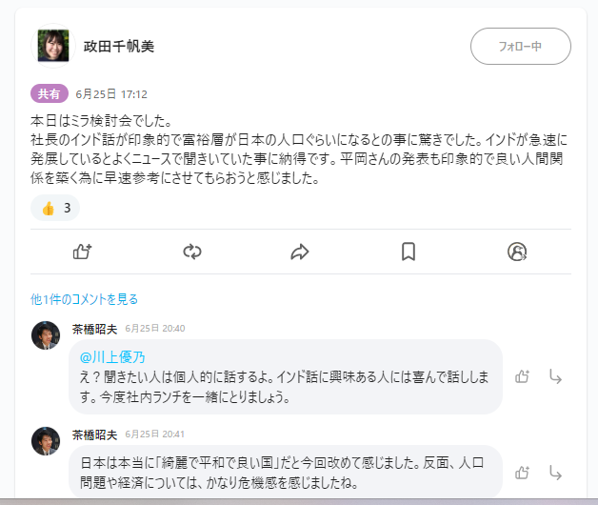This screenshot has width=598, height=505.
Task: Click 茶橋昭夫's avatar on the second comment
Action: (46, 441)
